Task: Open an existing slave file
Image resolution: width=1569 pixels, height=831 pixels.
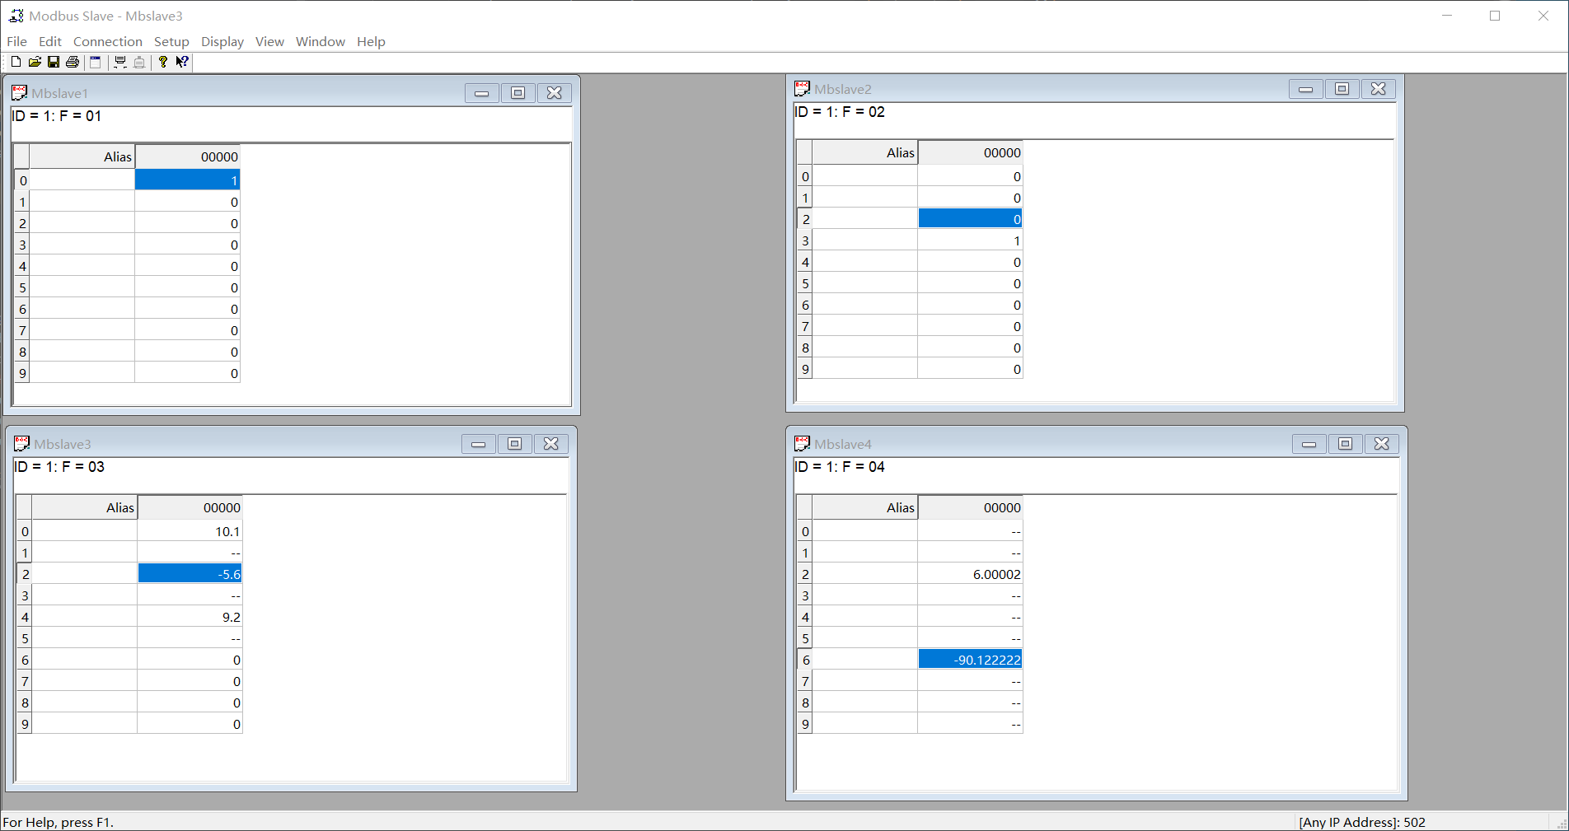Action: pos(35,62)
